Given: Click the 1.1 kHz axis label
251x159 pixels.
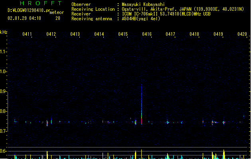Looking at the screenshot, I should pyautogui.click(x=3, y=52).
